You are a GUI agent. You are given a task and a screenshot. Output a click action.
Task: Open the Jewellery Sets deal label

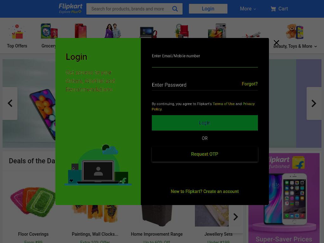pos(218,234)
